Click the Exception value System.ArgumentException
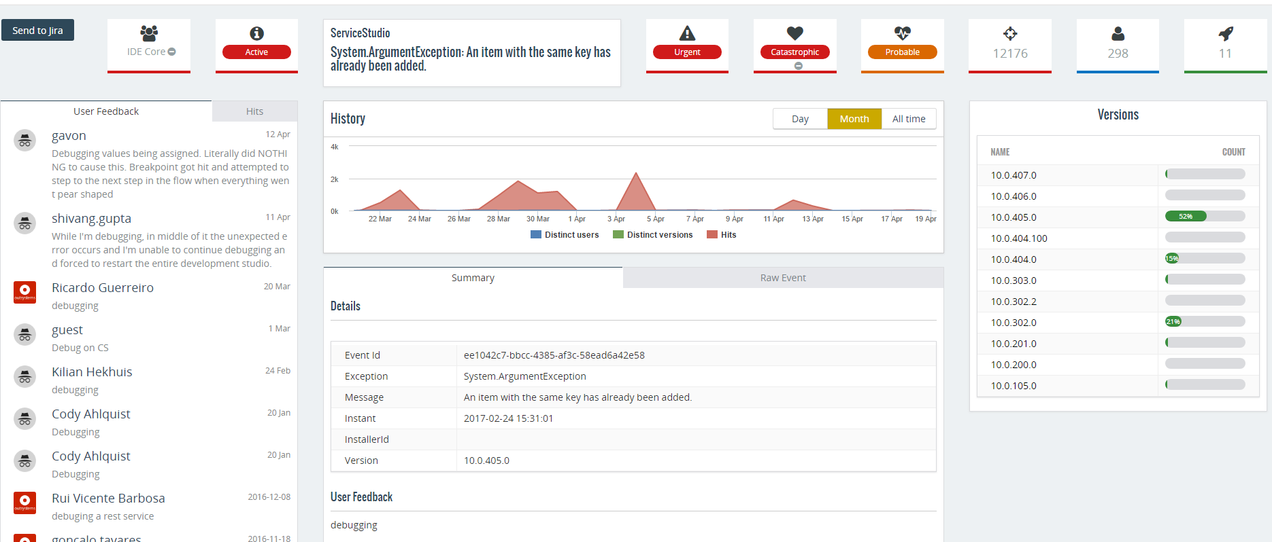The height and width of the screenshot is (542, 1272). tap(524, 376)
